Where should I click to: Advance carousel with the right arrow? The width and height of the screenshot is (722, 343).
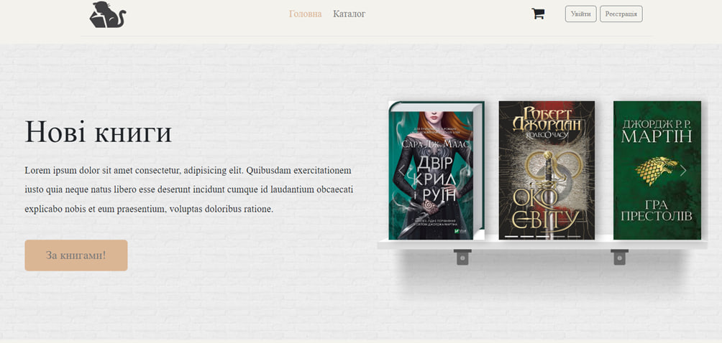point(683,170)
